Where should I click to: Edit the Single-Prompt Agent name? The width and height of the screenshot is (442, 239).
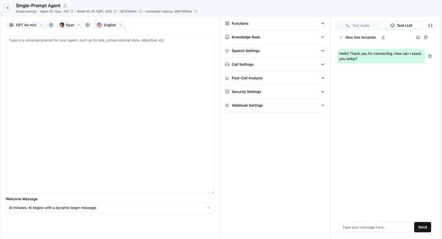coord(65,6)
